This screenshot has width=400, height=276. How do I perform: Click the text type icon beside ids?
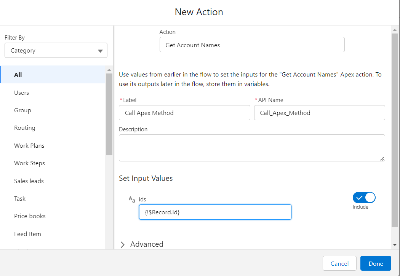coord(131,199)
